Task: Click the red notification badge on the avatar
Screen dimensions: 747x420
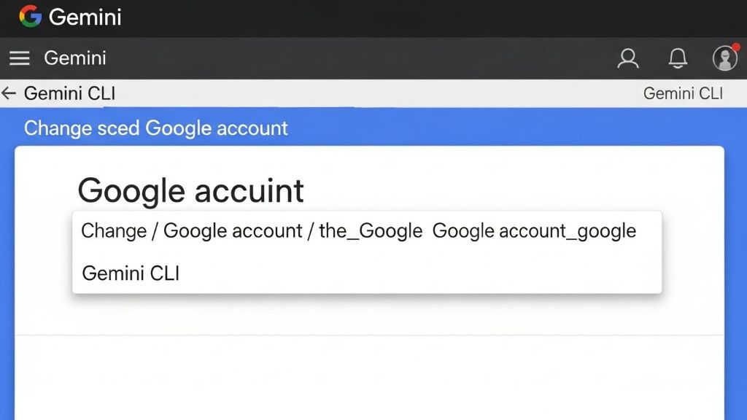Action: pos(735,46)
